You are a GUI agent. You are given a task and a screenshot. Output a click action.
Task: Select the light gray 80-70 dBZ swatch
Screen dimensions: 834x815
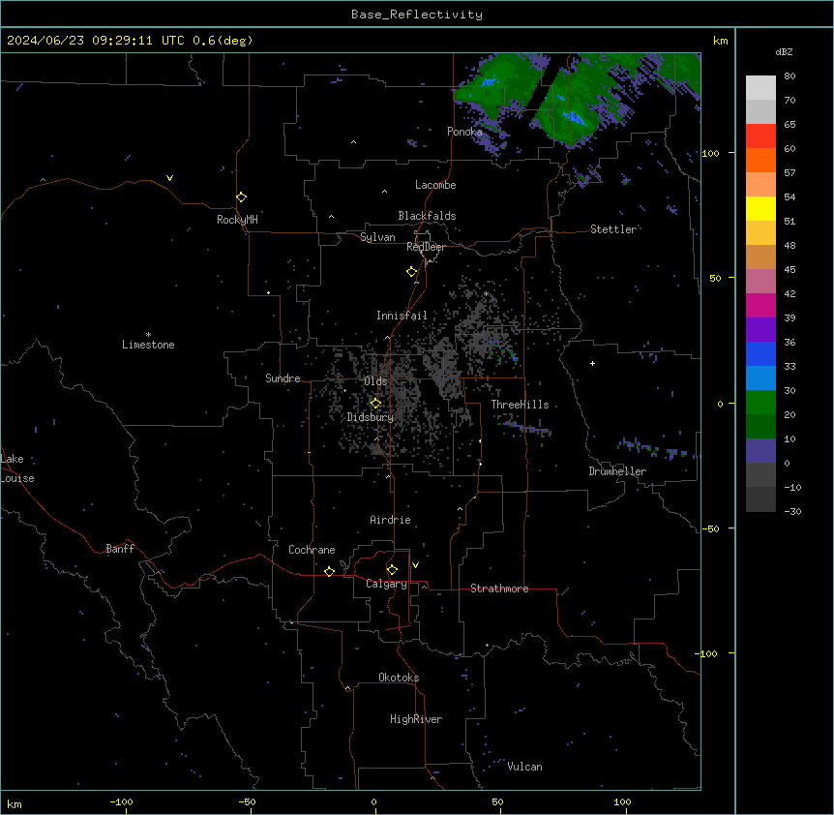tap(760, 88)
